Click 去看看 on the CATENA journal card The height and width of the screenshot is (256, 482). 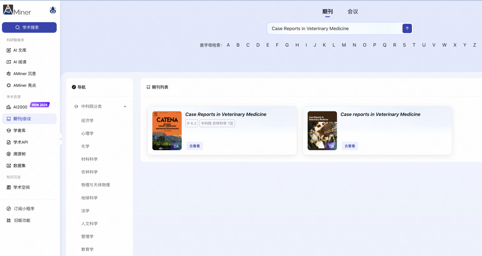tap(194, 146)
